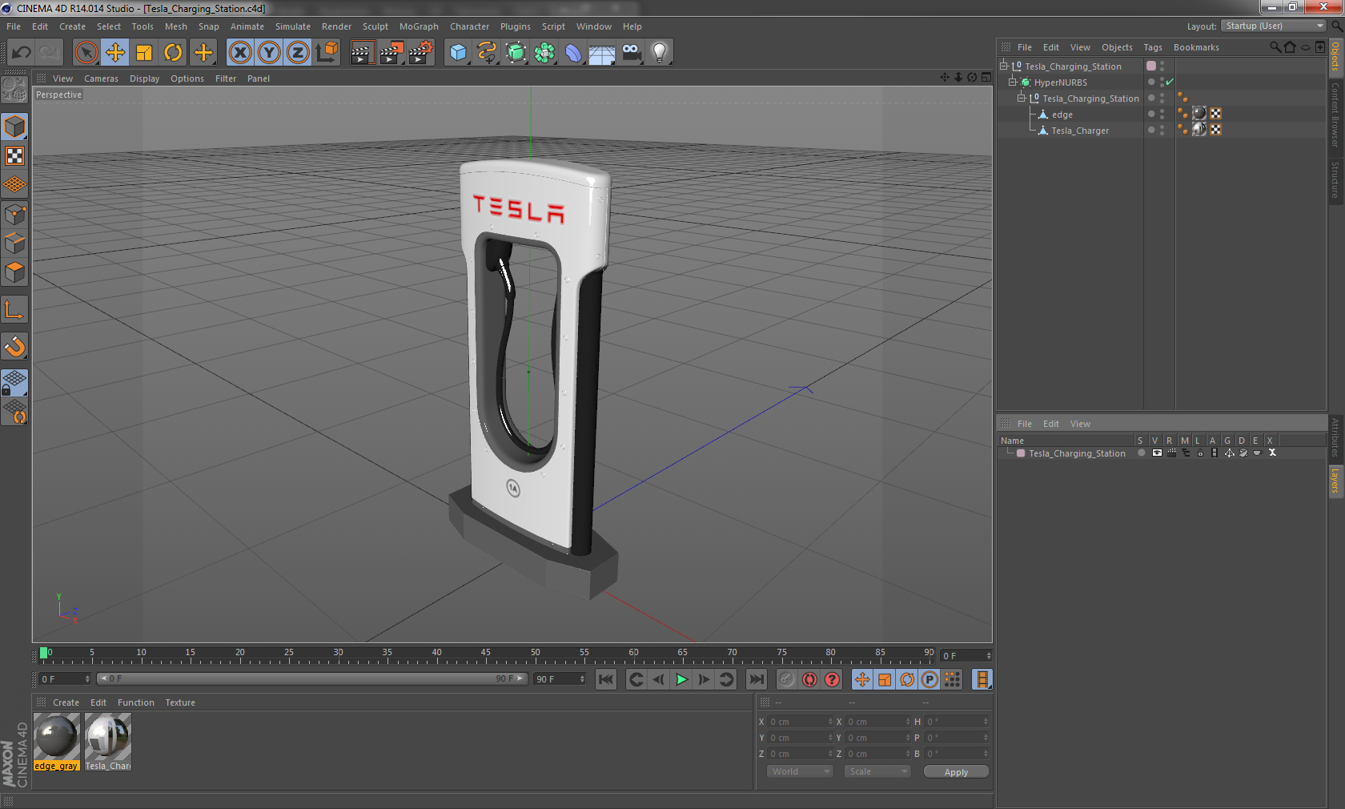
Task: Click Make Editable icon
Action: [x=14, y=89]
